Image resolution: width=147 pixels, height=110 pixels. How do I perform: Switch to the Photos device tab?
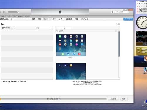click(76, 19)
